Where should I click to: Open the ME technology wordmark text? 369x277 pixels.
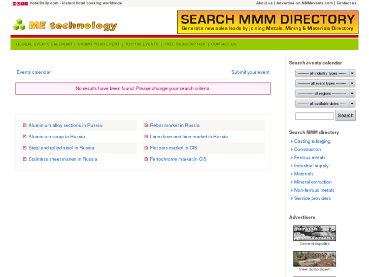click(x=73, y=26)
